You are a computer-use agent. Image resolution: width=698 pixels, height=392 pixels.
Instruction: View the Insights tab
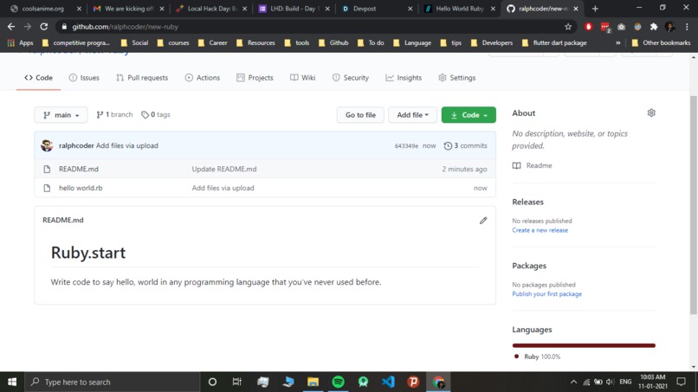coord(404,77)
